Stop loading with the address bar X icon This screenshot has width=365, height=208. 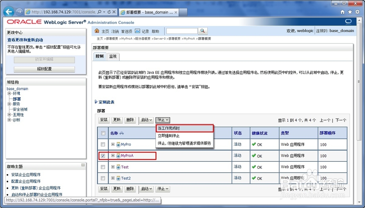[x=114, y=12]
